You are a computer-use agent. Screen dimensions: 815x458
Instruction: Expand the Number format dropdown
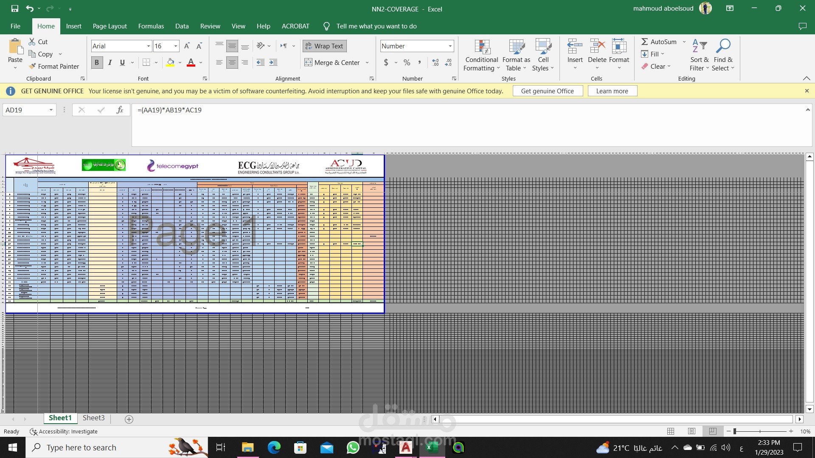coord(450,46)
